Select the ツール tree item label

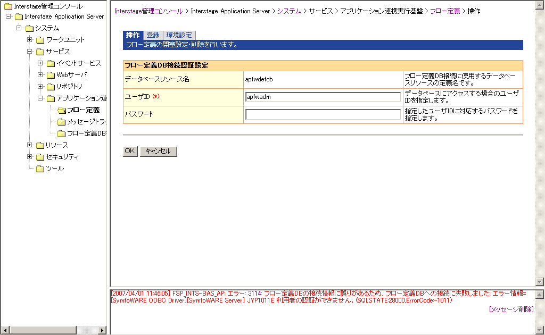(x=55, y=169)
